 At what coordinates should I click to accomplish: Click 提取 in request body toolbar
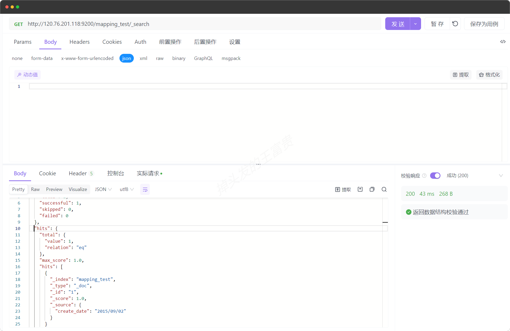coord(461,75)
